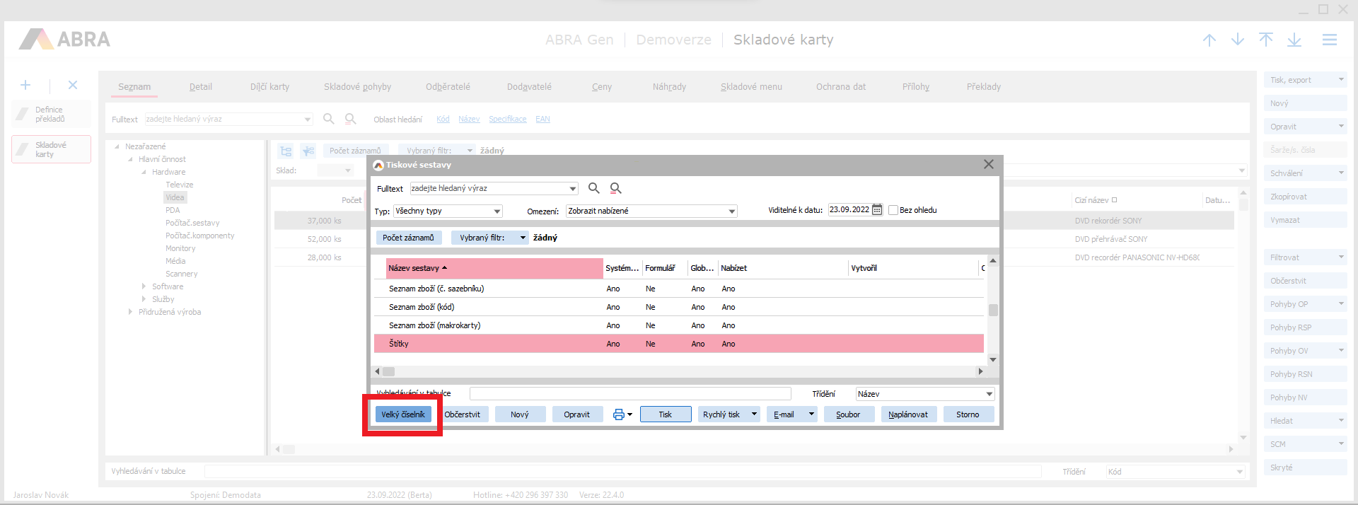Expand the Třídění dropdown set to Název
This screenshot has height=505, width=1358.
(989, 394)
